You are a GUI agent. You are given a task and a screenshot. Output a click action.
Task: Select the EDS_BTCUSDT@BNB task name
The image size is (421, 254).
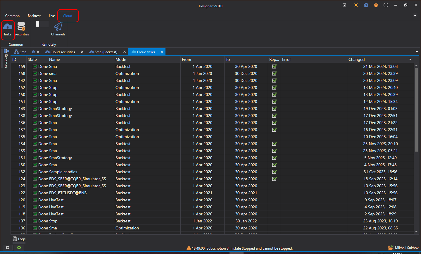tap(68, 193)
